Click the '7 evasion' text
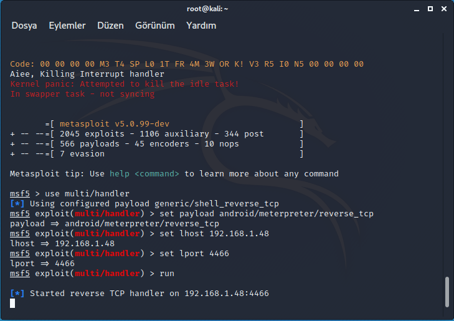The width and height of the screenshot is (454, 321). [82, 154]
